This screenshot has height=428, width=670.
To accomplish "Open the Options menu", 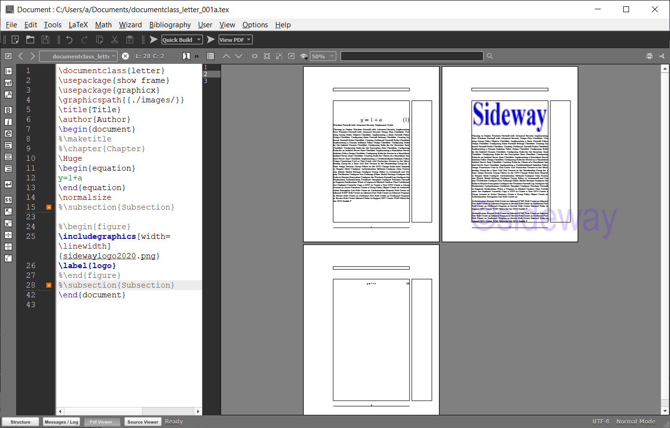I will coord(255,25).
